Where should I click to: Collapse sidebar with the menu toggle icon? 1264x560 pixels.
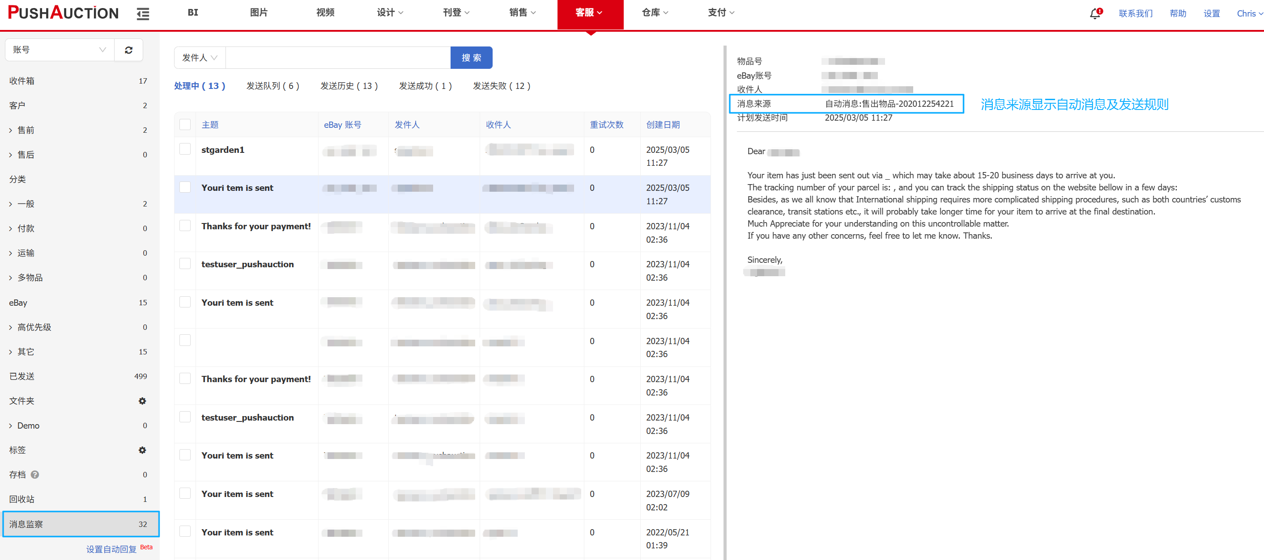point(143,13)
